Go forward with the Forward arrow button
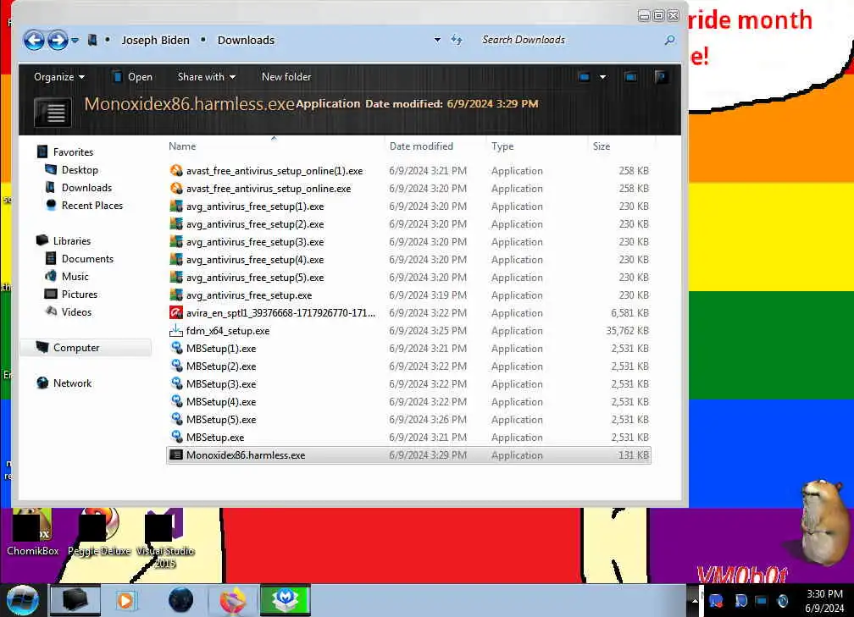The width and height of the screenshot is (854, 617). point(58,41)
